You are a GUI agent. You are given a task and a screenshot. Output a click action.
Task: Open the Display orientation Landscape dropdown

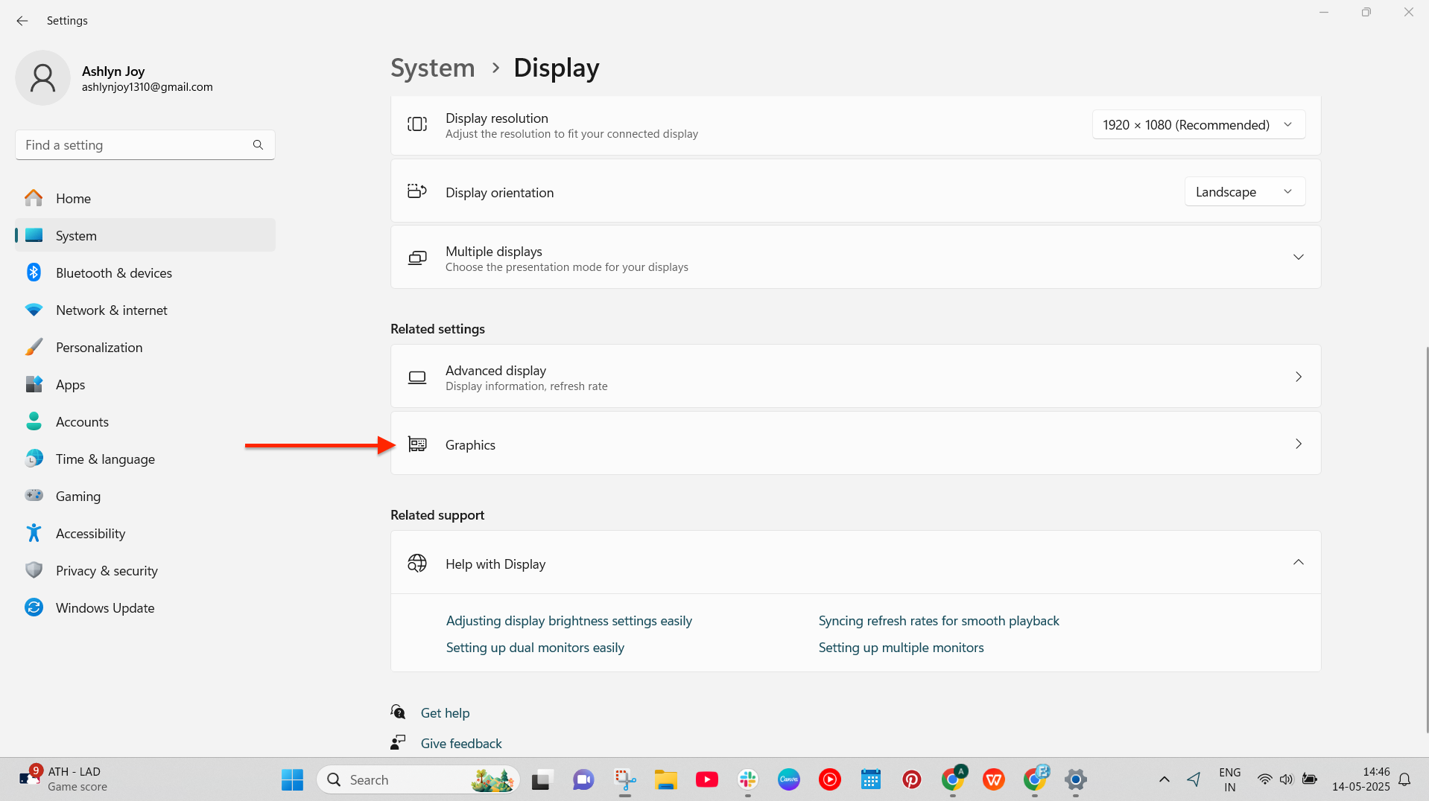1244,192
